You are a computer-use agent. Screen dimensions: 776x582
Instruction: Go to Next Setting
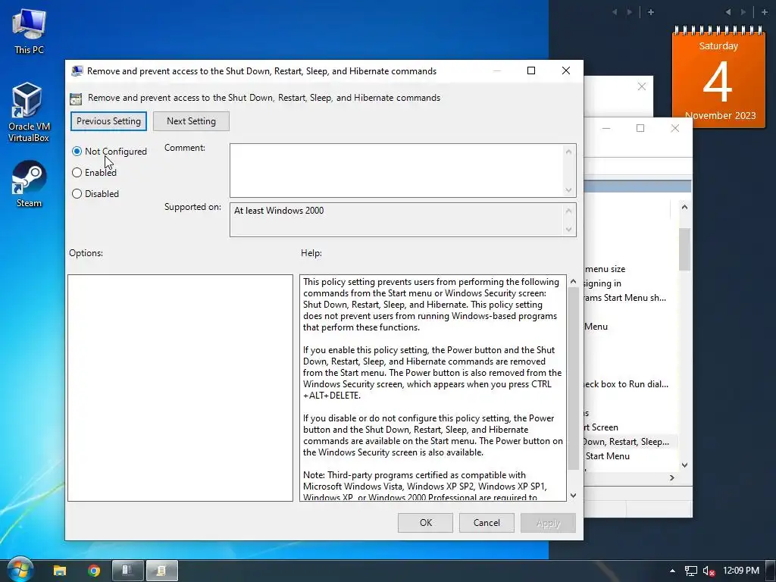pos(191,121)
